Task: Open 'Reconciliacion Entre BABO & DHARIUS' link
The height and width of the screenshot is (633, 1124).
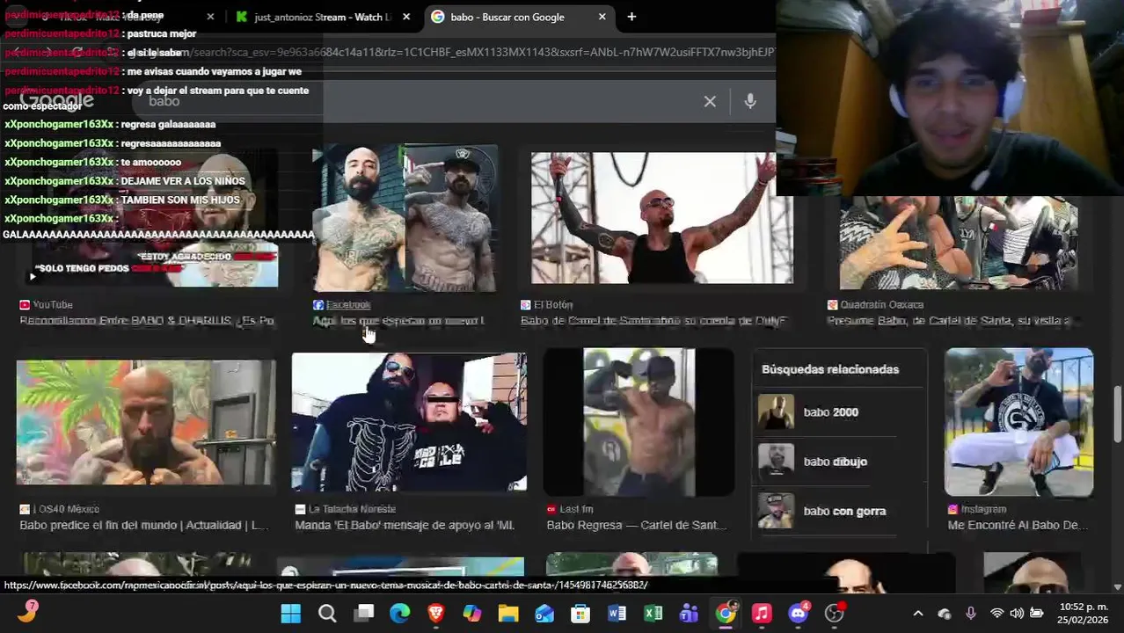Action: [147, 321]
